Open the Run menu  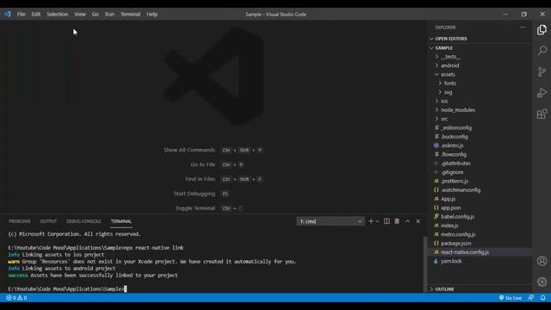(x=109, y=14)
